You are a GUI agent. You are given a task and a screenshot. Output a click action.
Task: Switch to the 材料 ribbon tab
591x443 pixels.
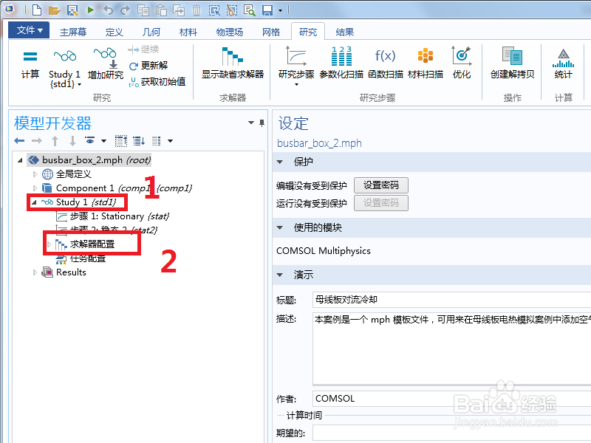[x=188, y=32]
